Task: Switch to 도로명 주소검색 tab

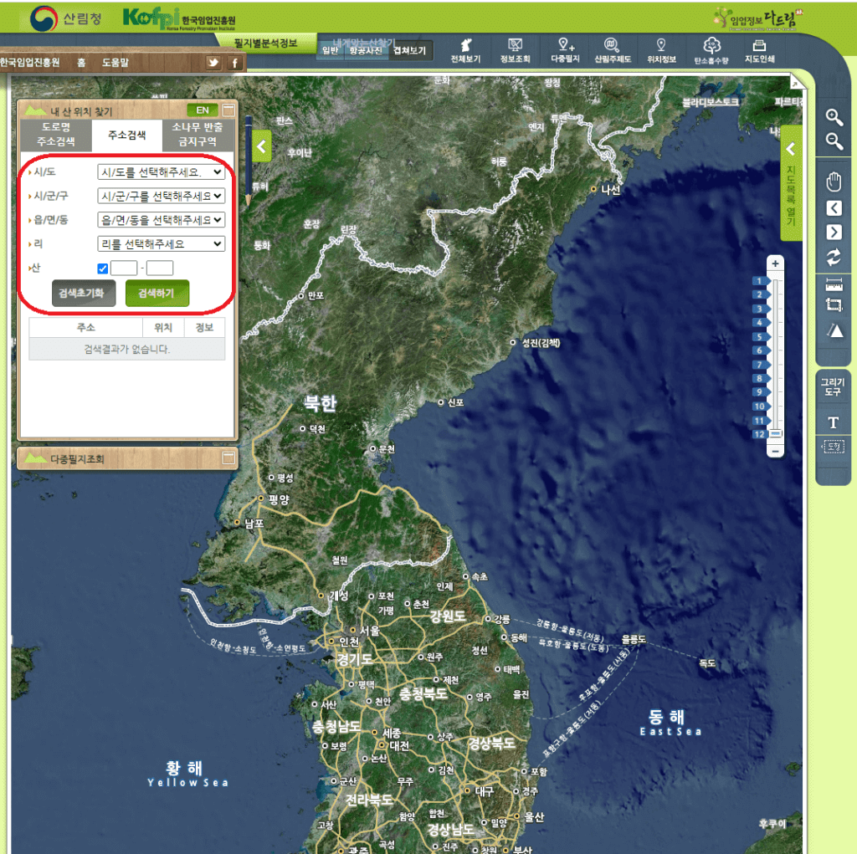Action: pyautogui.click(x=54, y=134)
